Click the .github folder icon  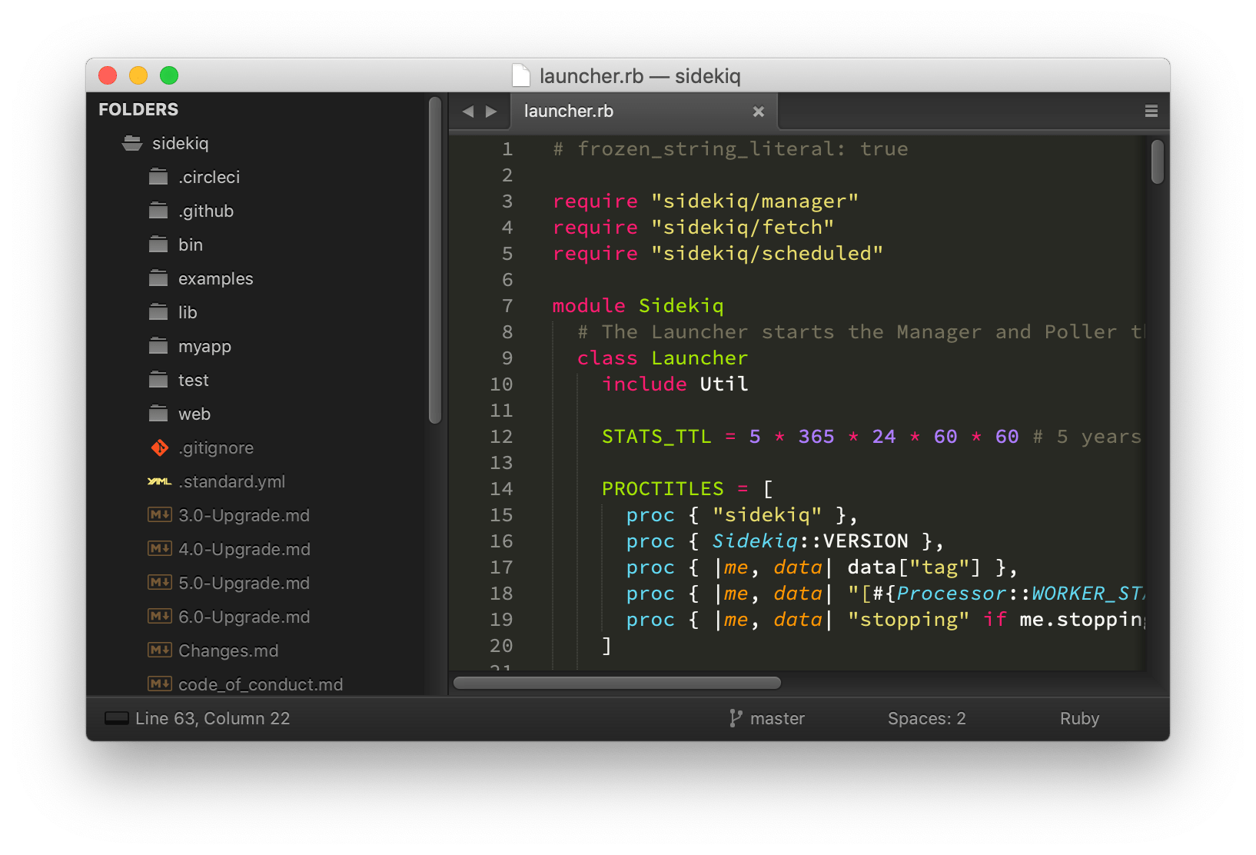coord(158,211)
